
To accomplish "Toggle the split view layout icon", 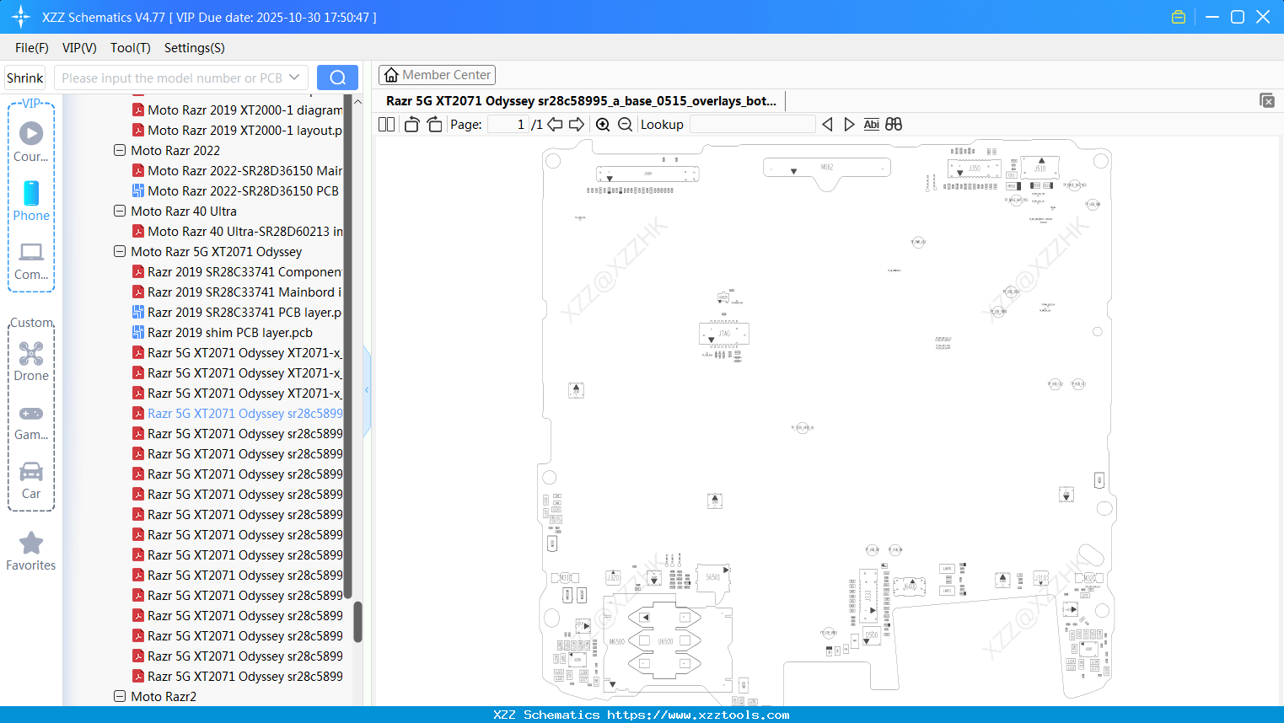I will (386, 125).
